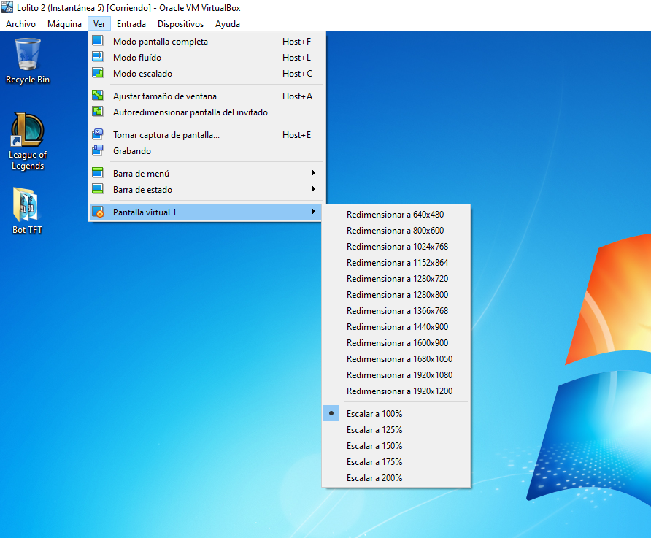Toggle Autoredimensionar pantalla del invitado
The height and width of the screenshot is (538, 651).
190,112
